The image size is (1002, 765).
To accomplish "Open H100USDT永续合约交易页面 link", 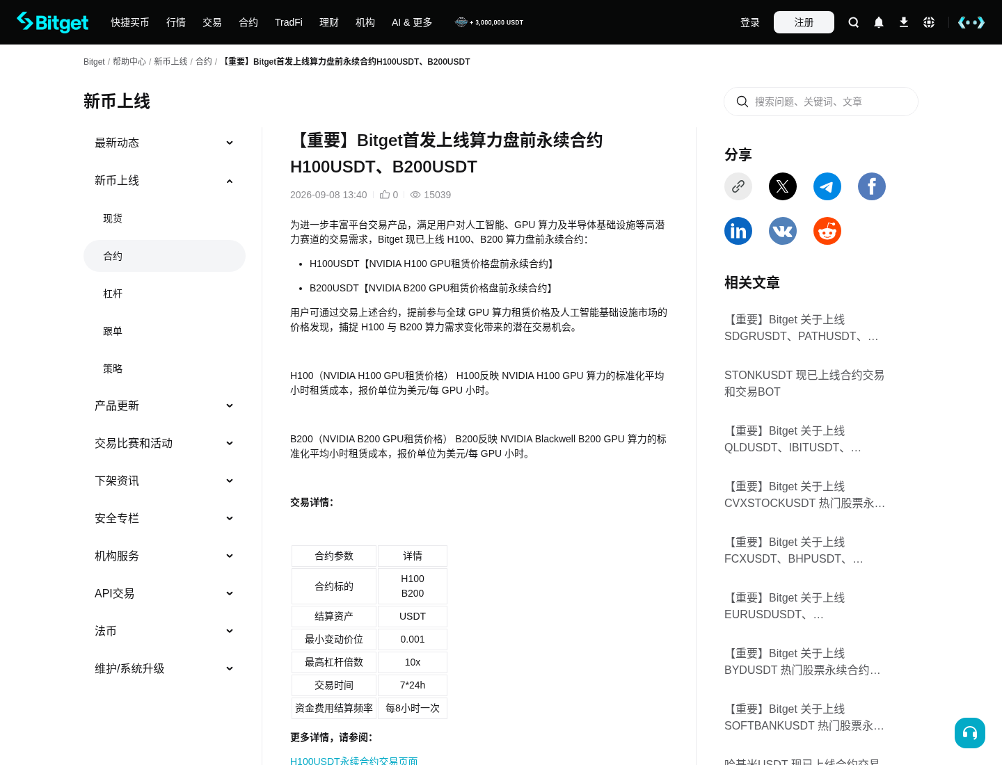I will point(354,761).
